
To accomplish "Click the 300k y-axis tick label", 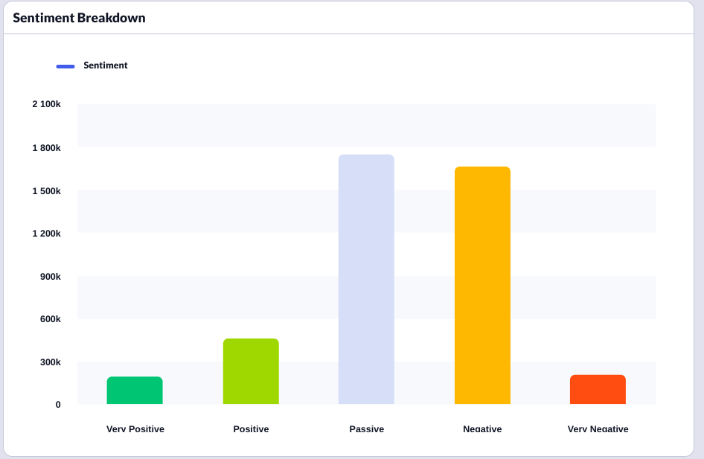I will point(48,362).
